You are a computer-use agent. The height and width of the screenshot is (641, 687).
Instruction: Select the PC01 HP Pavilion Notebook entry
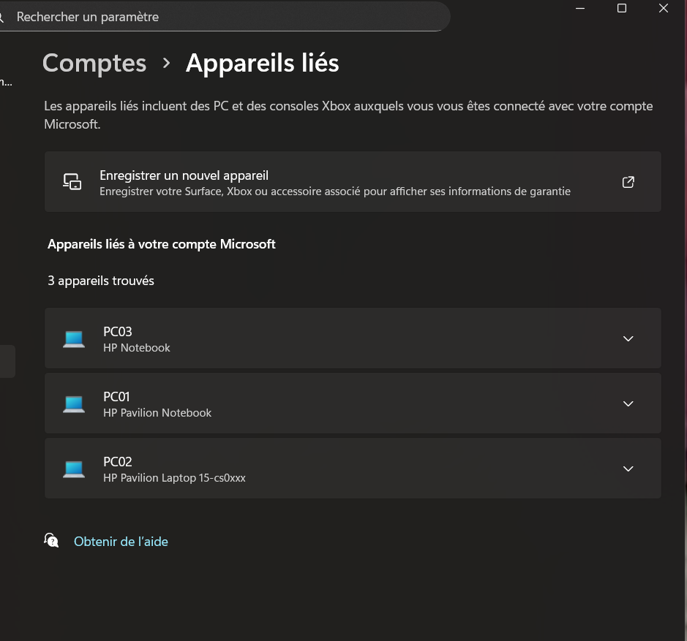[x=157, y=404]
